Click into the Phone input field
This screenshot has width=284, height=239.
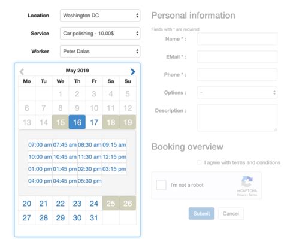tap(237, 74)
